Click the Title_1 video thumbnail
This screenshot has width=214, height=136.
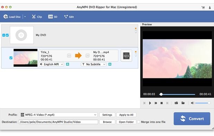[x=25, y=58]
